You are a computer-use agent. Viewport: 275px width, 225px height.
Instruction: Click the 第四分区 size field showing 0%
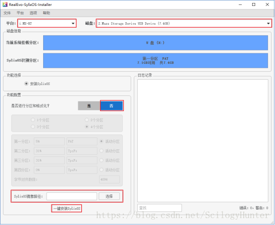49,170
